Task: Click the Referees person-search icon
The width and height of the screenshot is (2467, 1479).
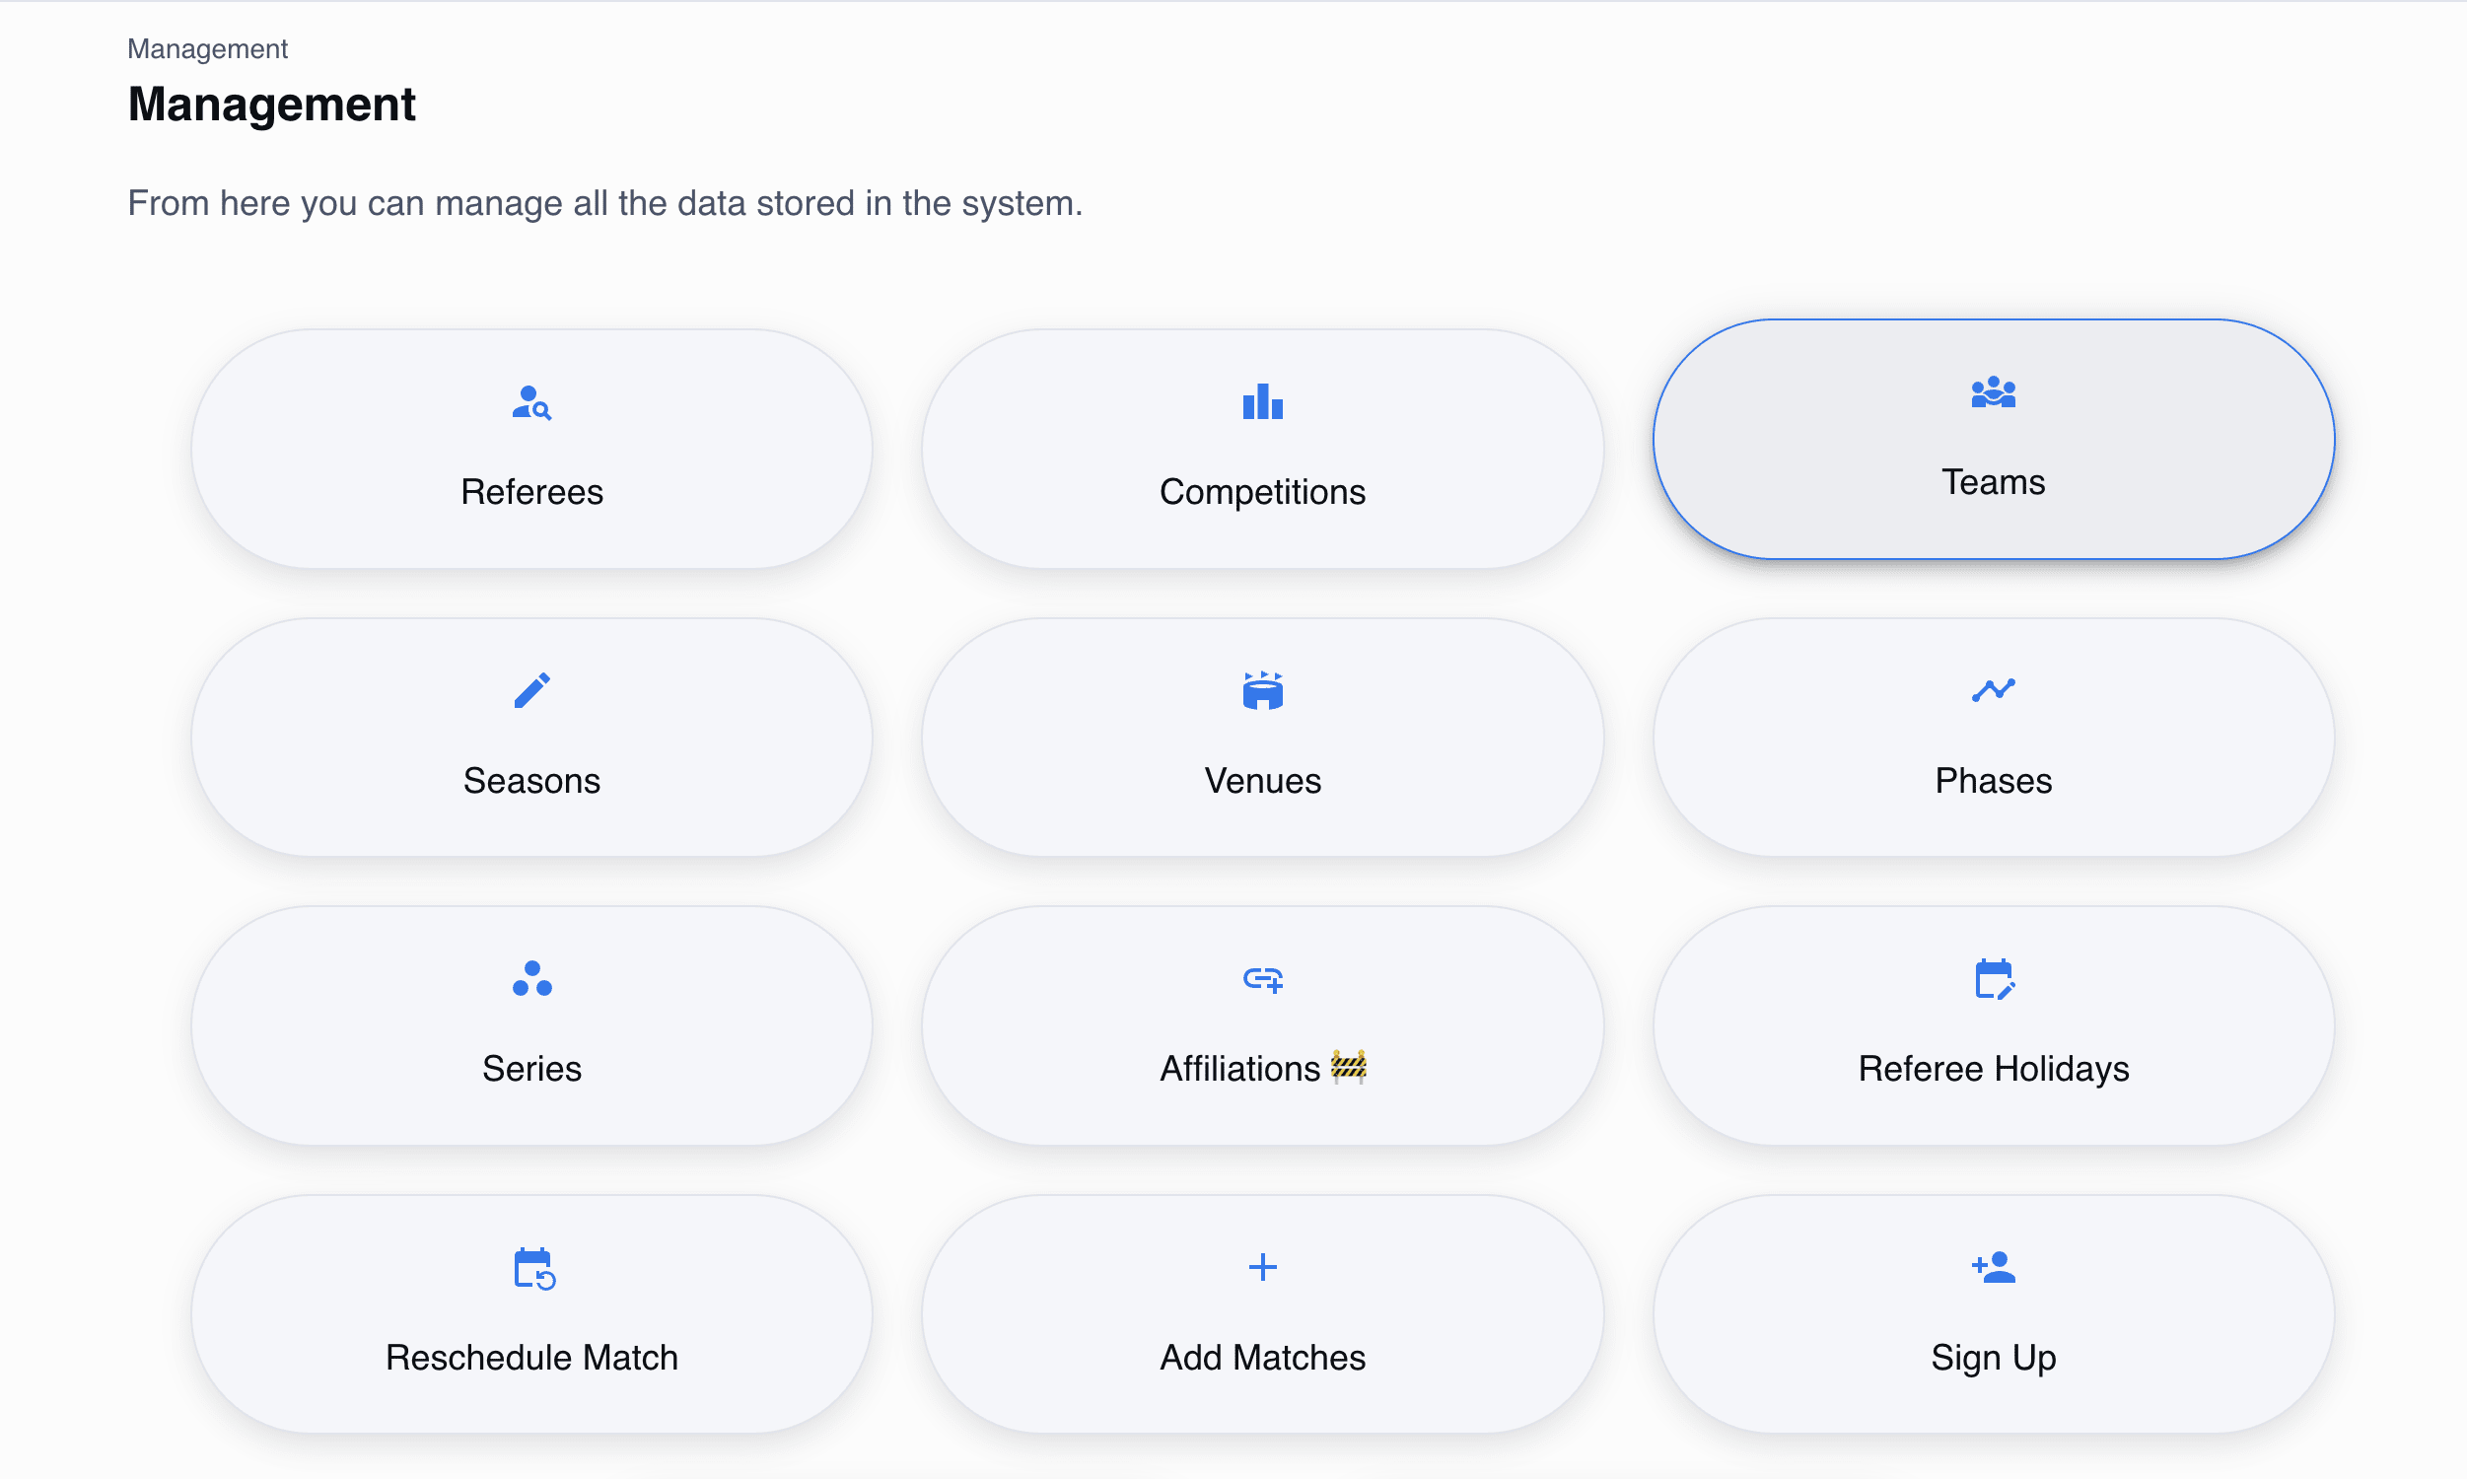Action: [531, 402]
